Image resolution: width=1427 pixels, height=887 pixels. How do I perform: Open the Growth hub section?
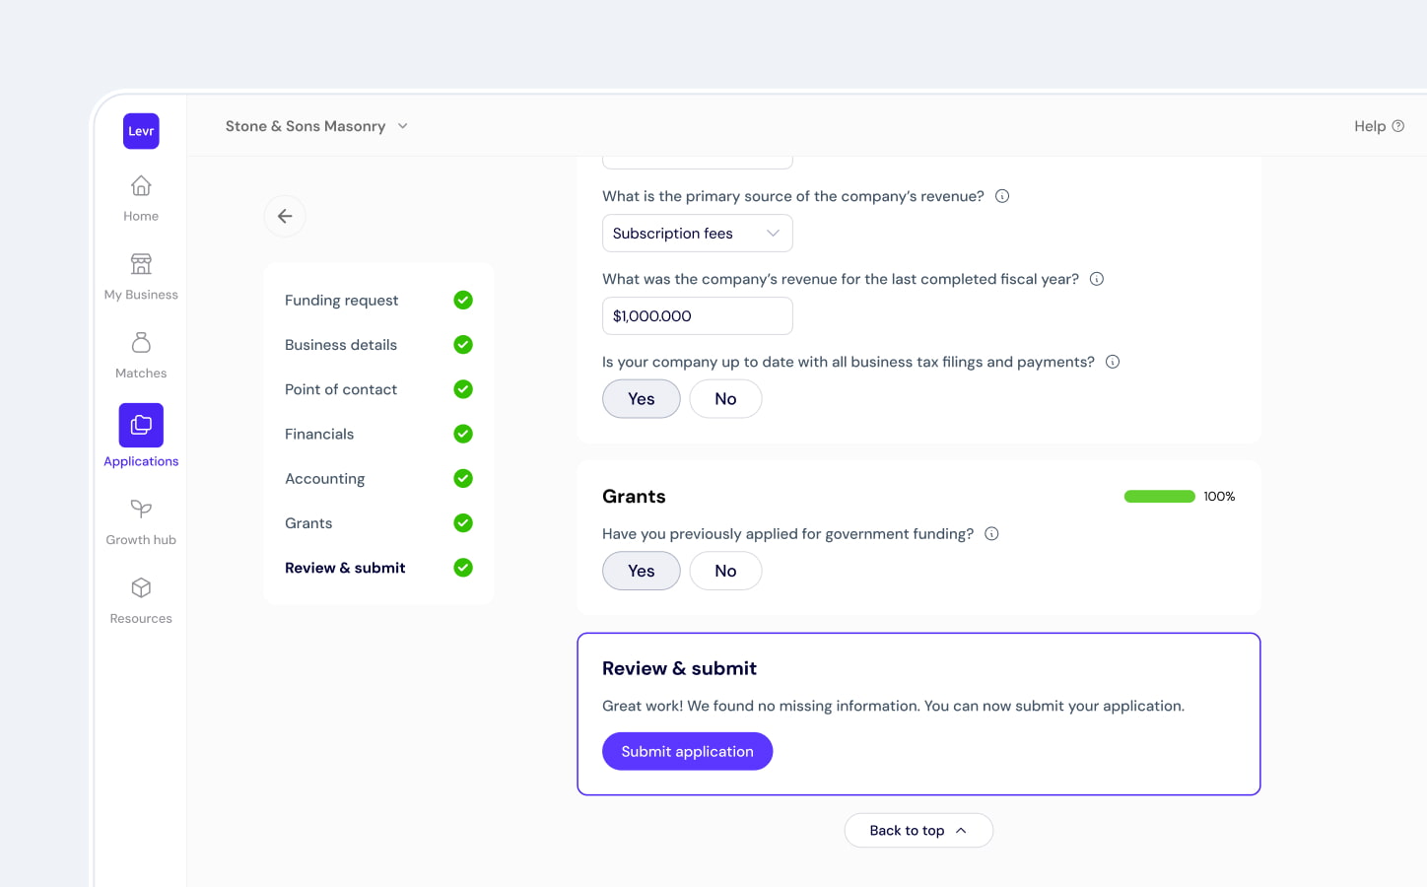pyautogui.click(x=140, y=519)
